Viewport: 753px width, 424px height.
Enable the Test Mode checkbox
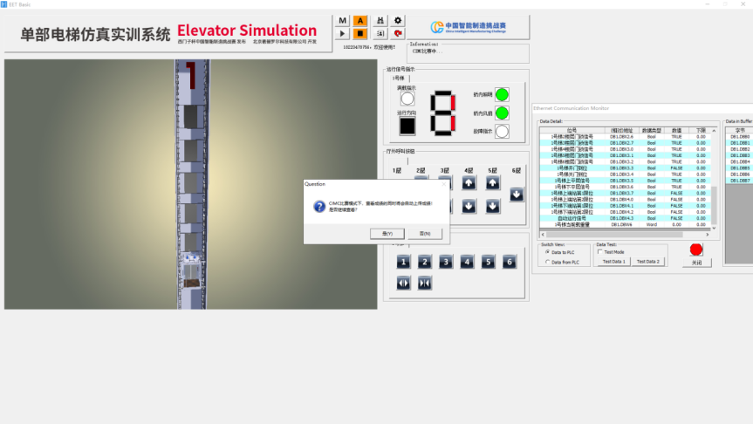pos(600,252)
